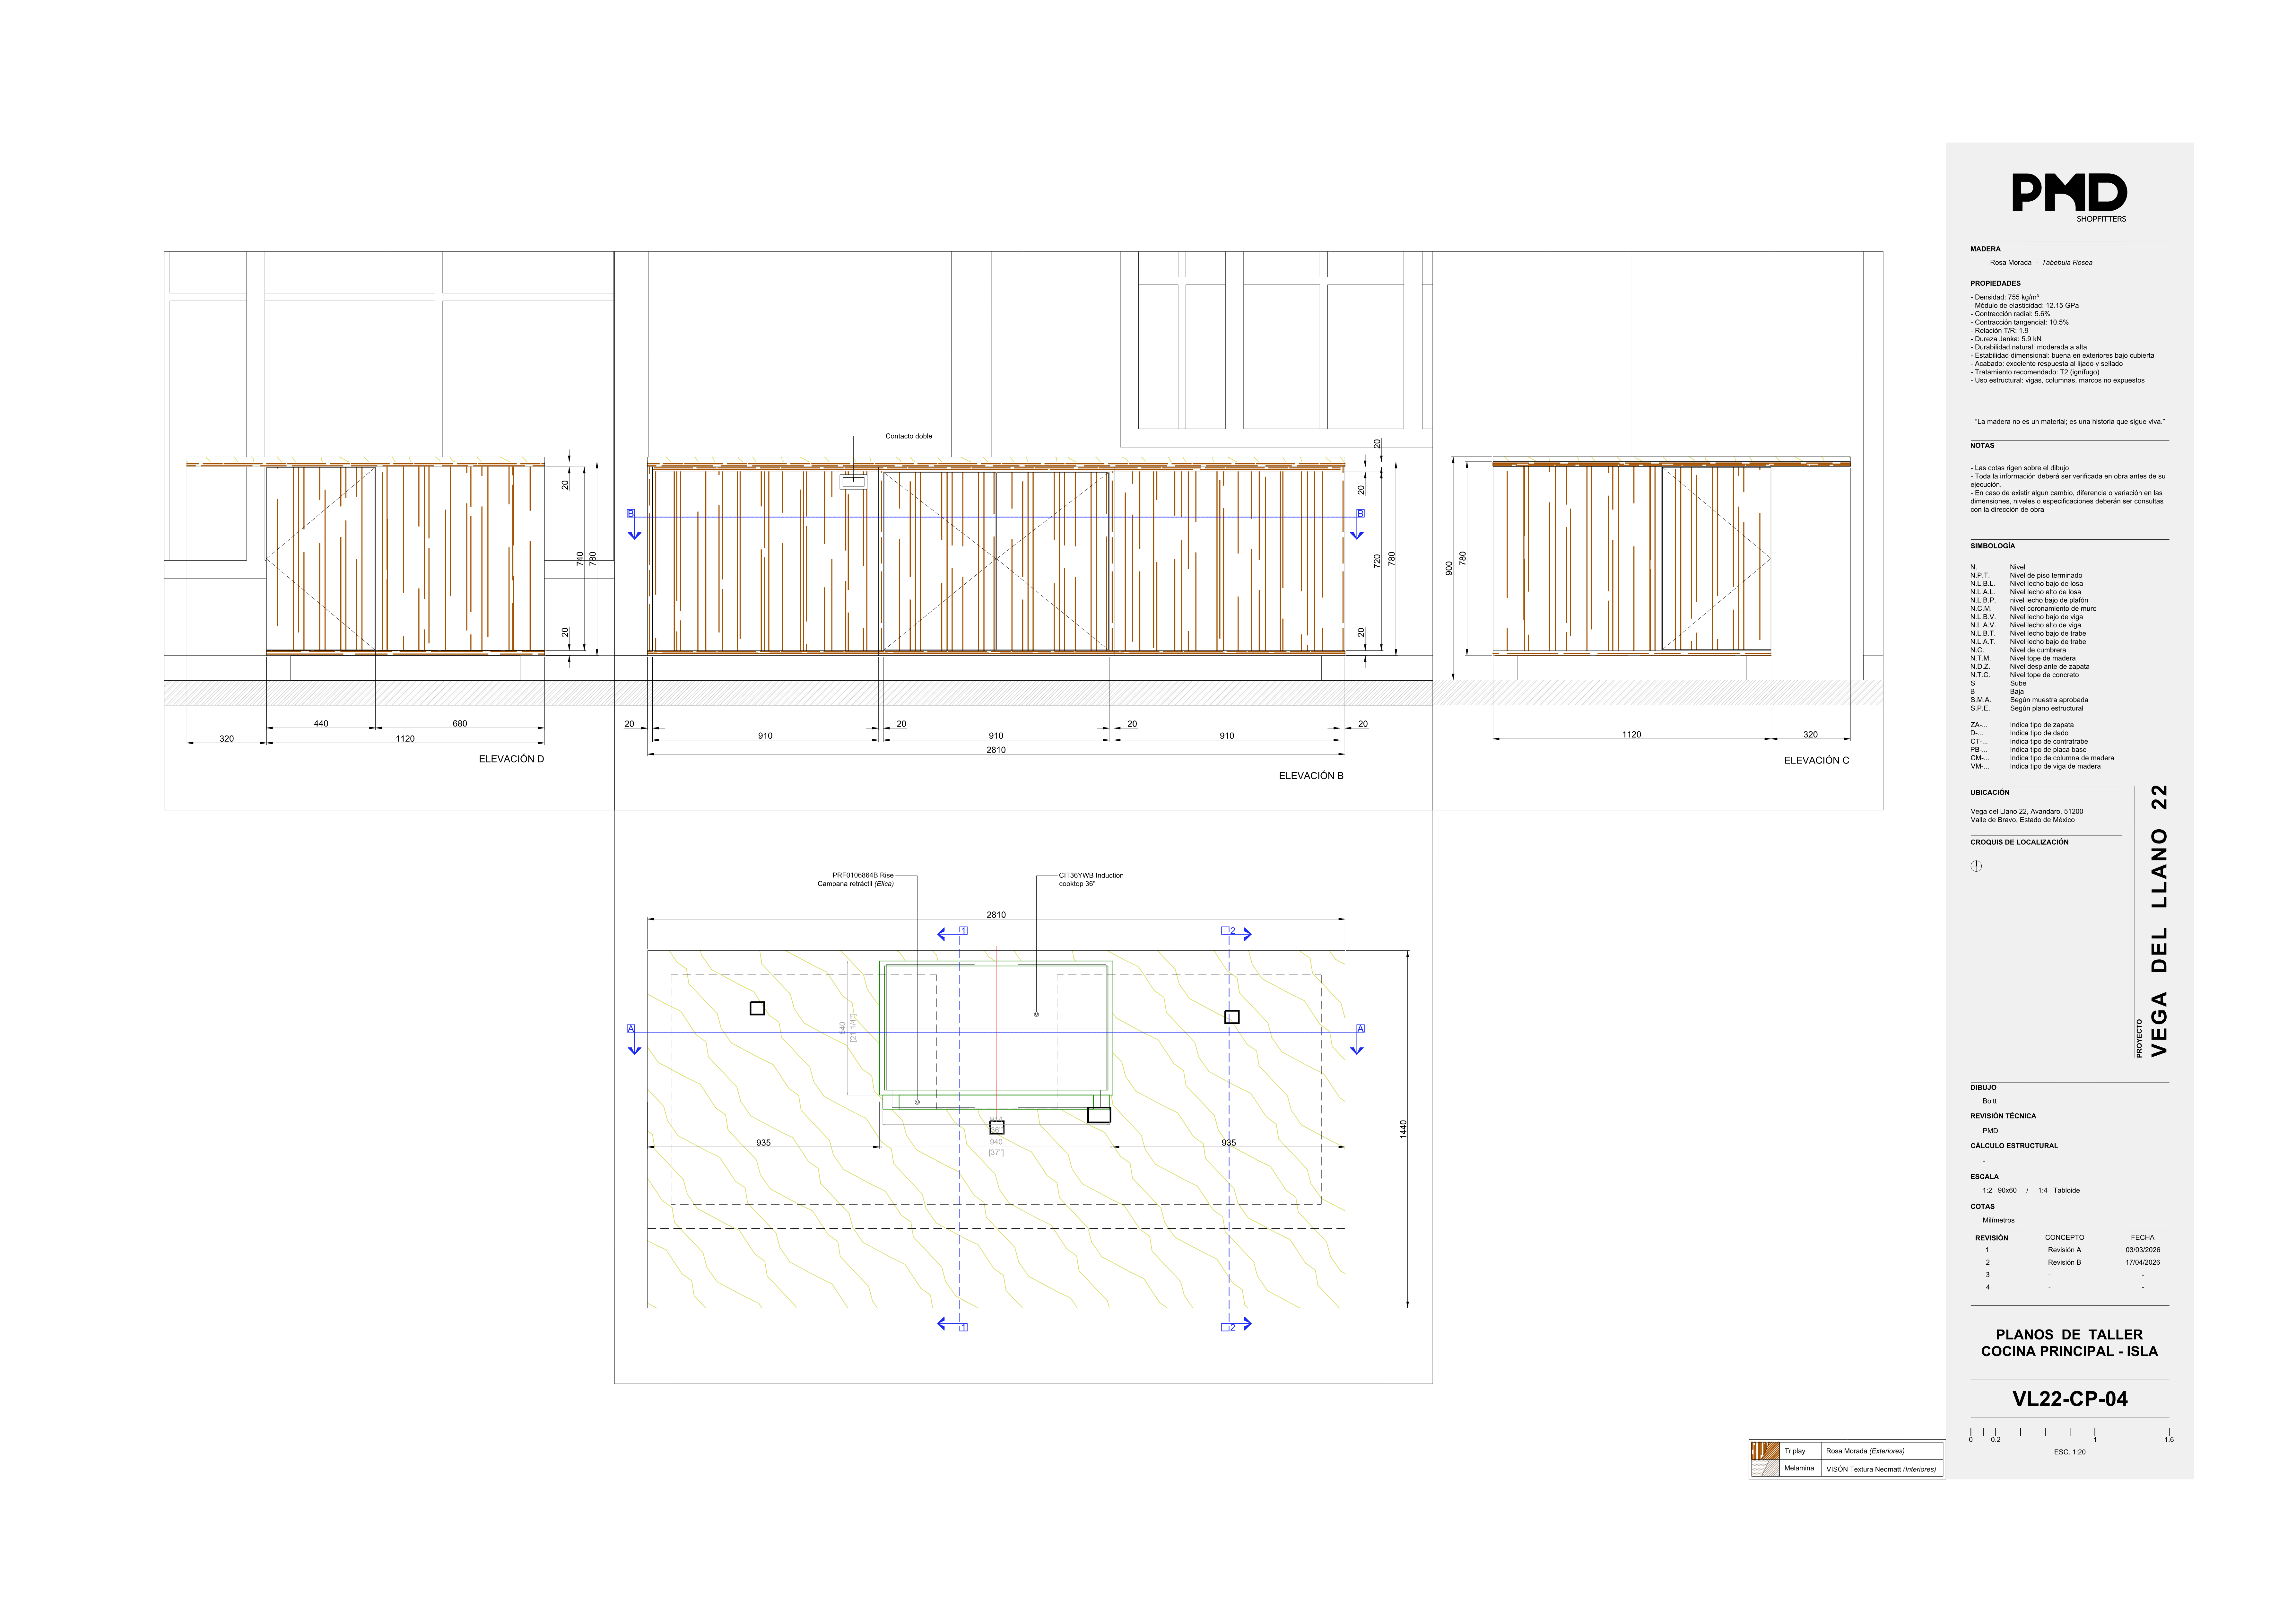Select the 'ELEVACIÓN B' view title
Image resolution: width=2296 pixels, height=1622 pixels.
[x=1311, y=776]
